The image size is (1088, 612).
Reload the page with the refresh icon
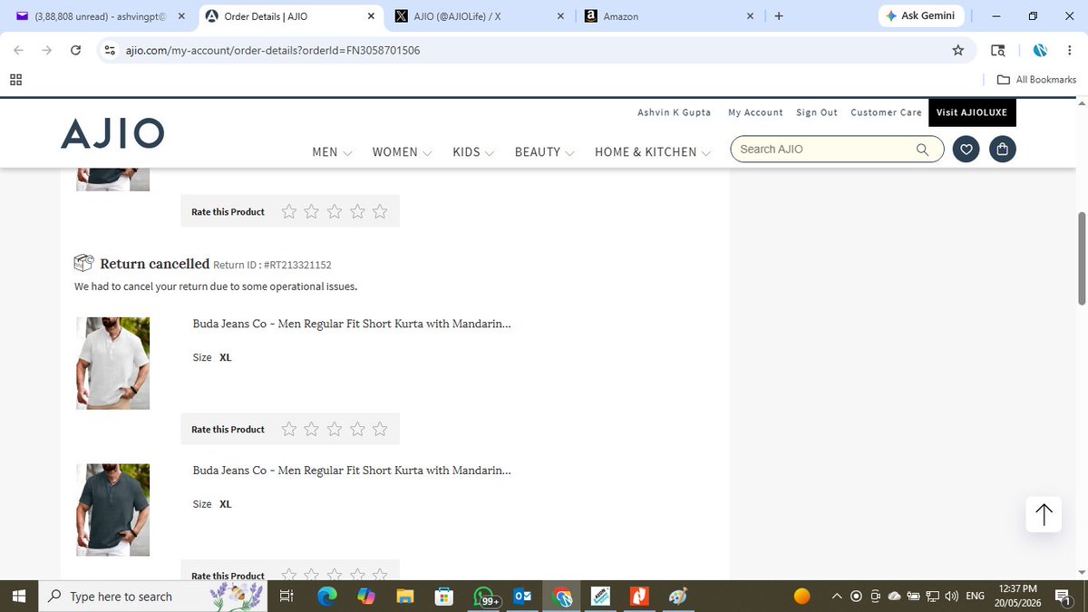tap(76, 50)
